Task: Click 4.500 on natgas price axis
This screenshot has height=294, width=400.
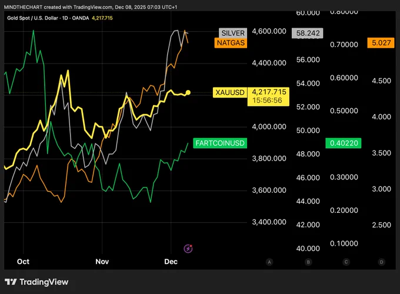Action: (381, 81)
